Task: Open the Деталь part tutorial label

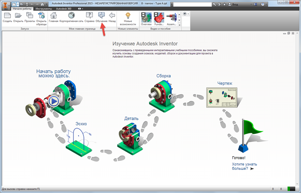Action: 131,118
